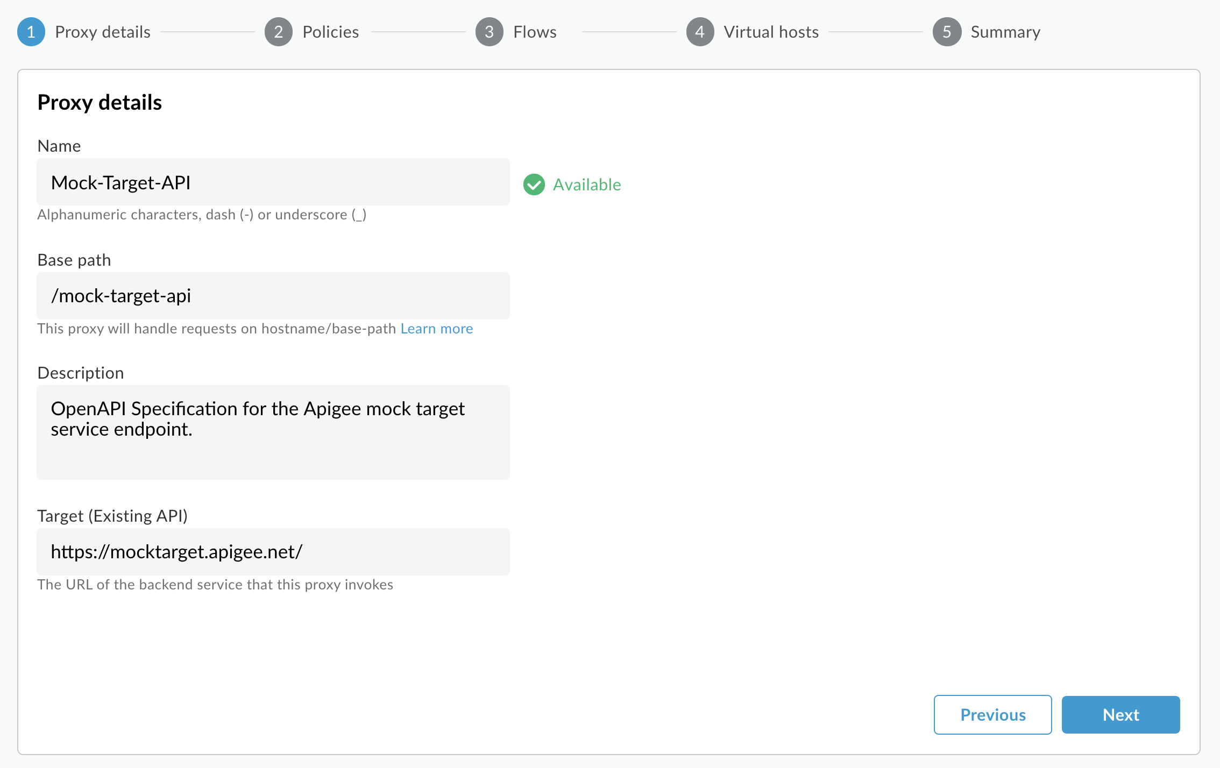Click step 4 Virtual hosts icon

[701, 32]
